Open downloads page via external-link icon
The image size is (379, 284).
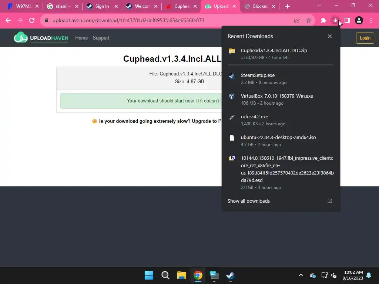click(x=330, y=201)
